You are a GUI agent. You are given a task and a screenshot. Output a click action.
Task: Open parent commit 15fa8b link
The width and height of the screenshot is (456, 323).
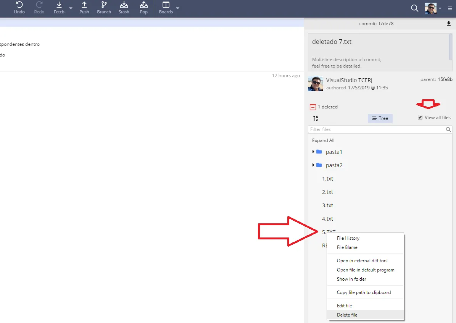445,79
